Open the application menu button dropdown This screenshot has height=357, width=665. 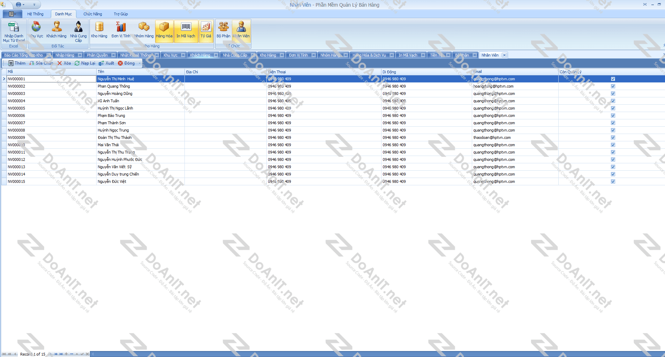[12, 14]
